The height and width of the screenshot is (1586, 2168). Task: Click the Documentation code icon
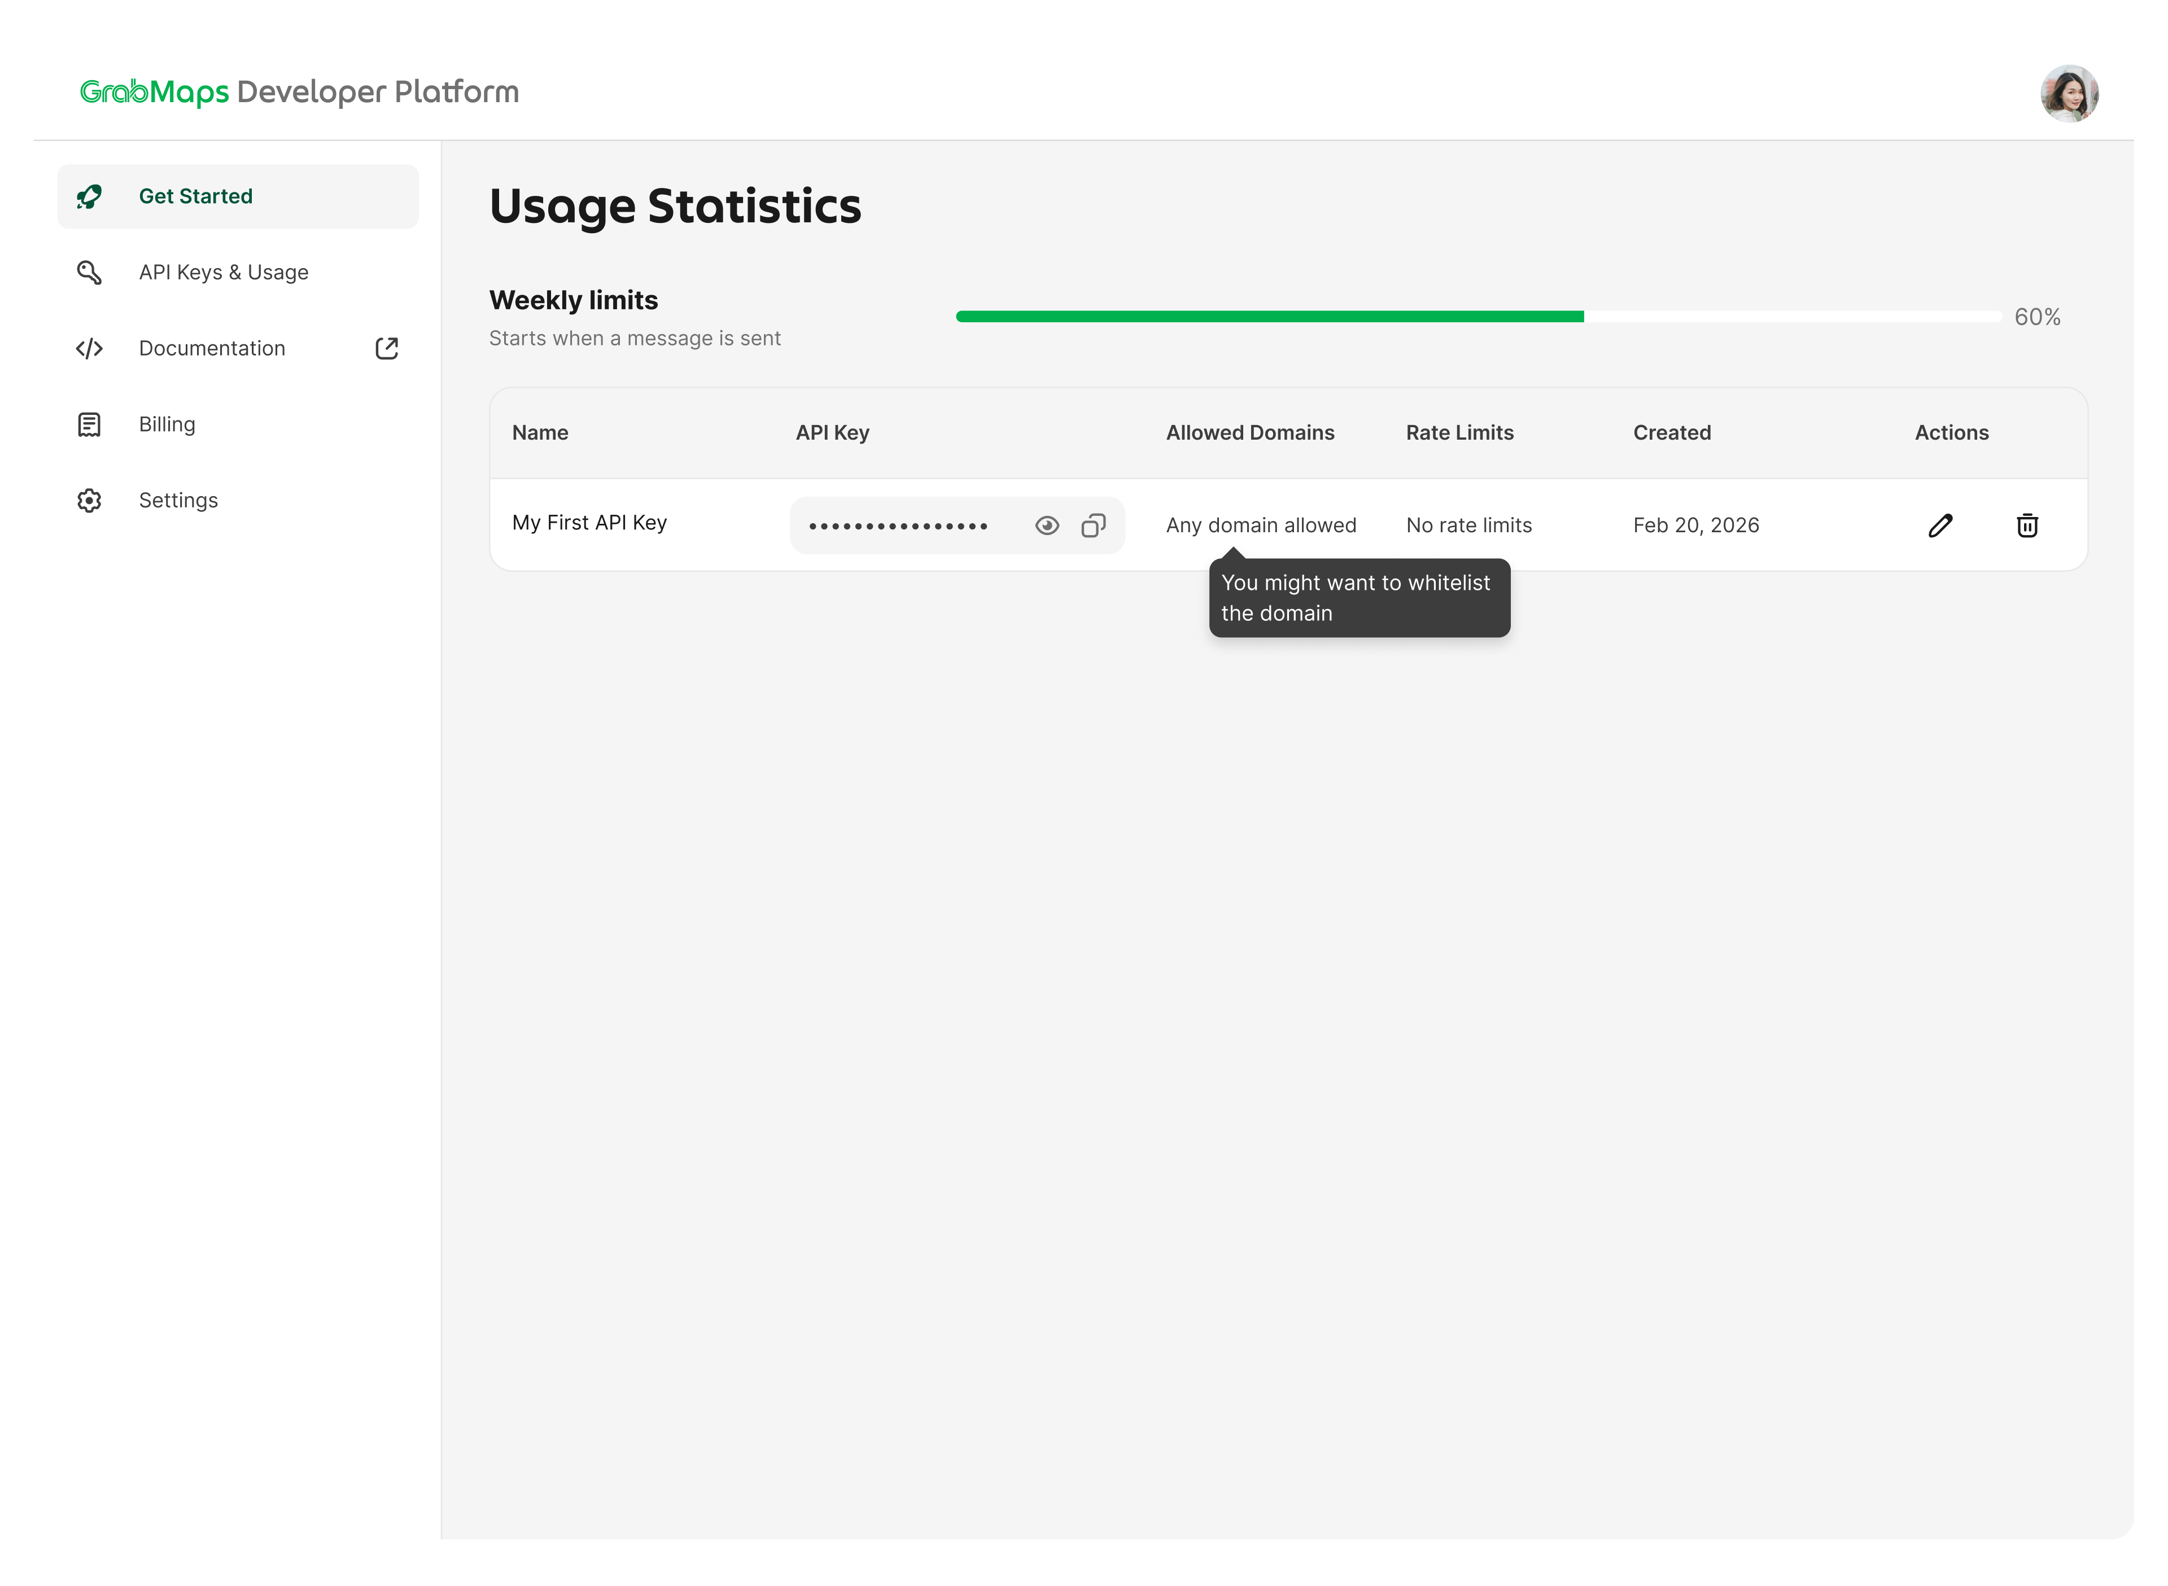coord(89,348)
